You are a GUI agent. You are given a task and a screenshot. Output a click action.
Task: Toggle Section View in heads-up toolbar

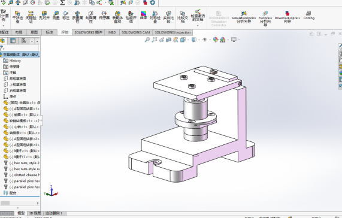(x=168, y=40)
